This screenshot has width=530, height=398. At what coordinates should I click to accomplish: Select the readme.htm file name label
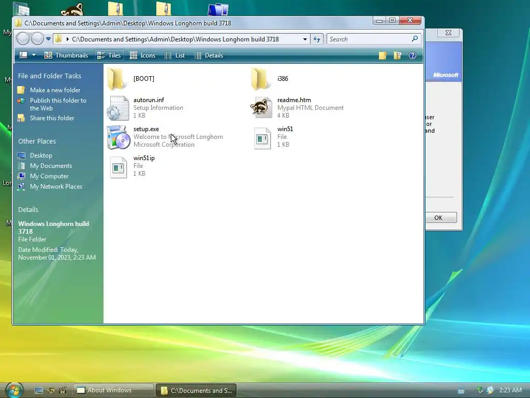(x=294, y=100)
